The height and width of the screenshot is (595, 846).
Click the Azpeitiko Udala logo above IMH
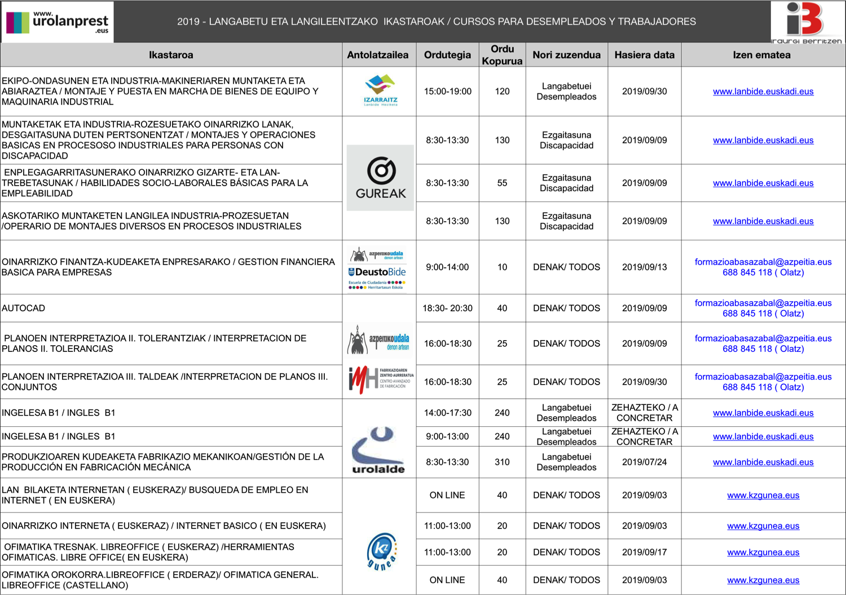pyautogui.click(x=378, y=340)
